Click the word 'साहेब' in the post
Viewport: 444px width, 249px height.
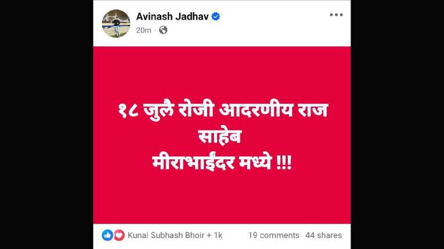219,137
